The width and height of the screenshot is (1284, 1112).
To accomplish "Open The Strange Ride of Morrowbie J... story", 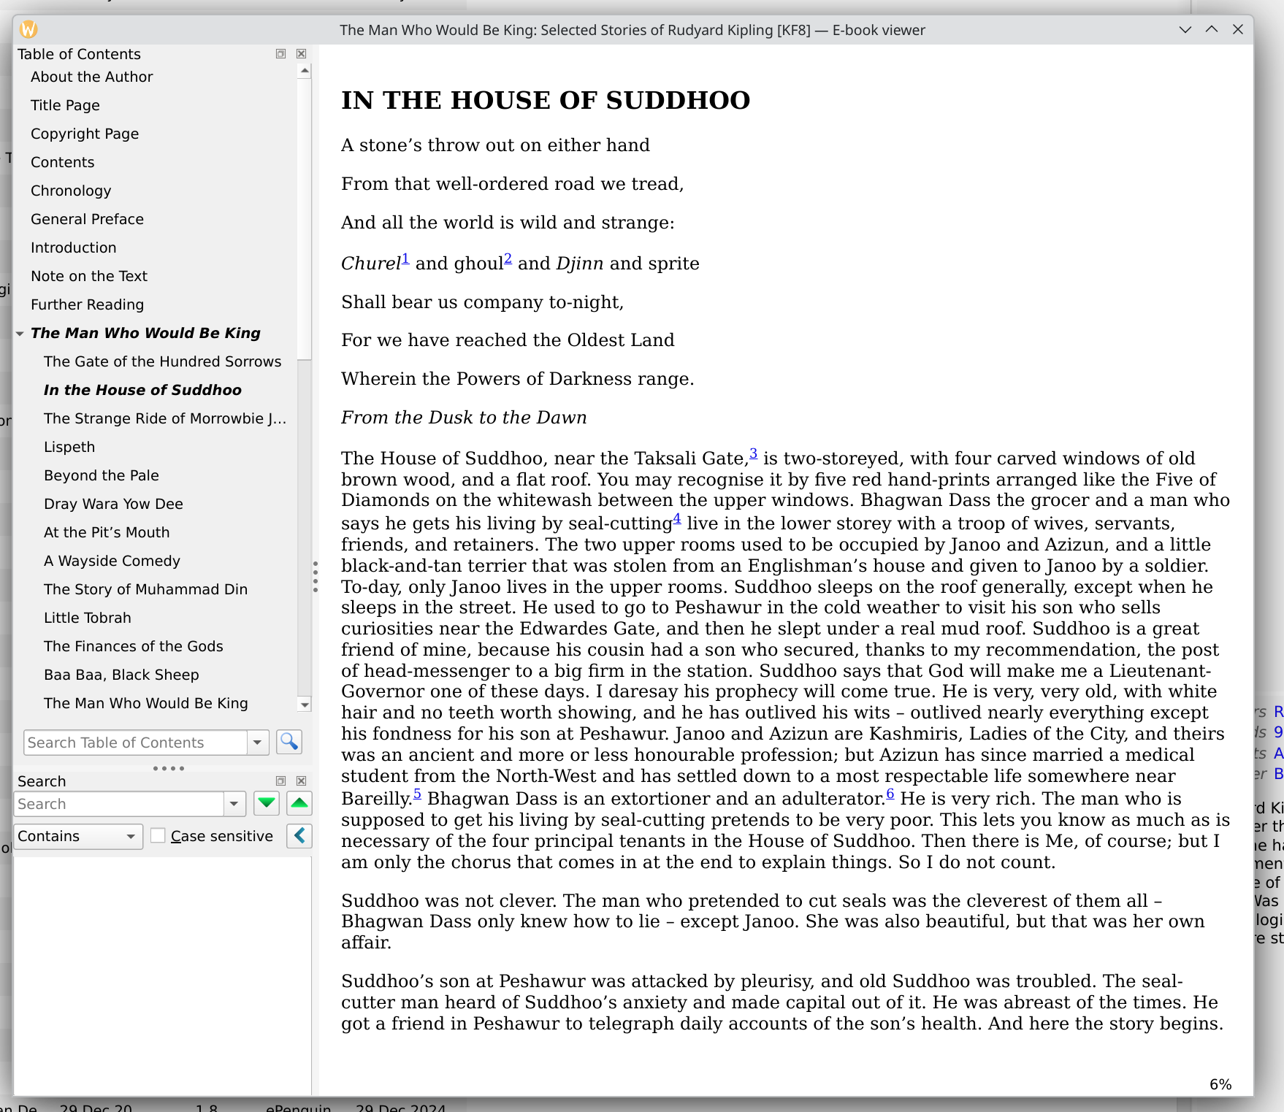I will tap(165, 418).
